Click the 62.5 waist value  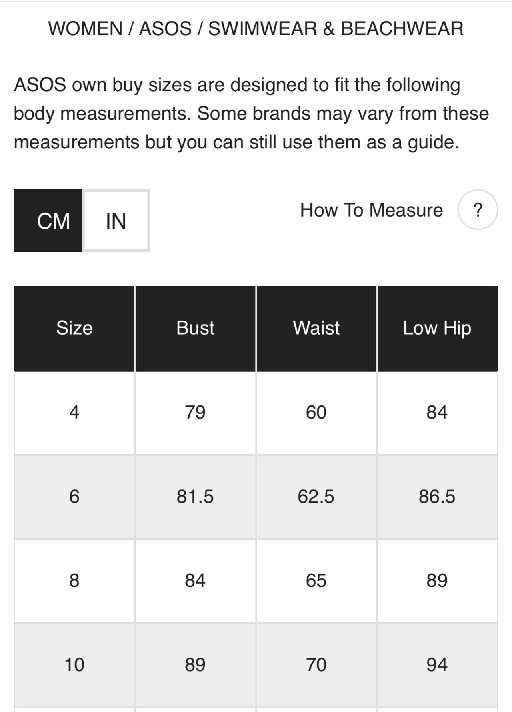tap(316, 497)
